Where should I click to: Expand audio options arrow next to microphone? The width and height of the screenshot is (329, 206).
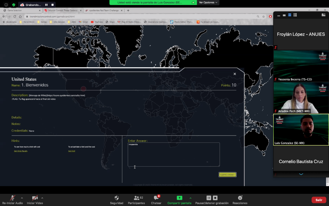tap(22, 198)
